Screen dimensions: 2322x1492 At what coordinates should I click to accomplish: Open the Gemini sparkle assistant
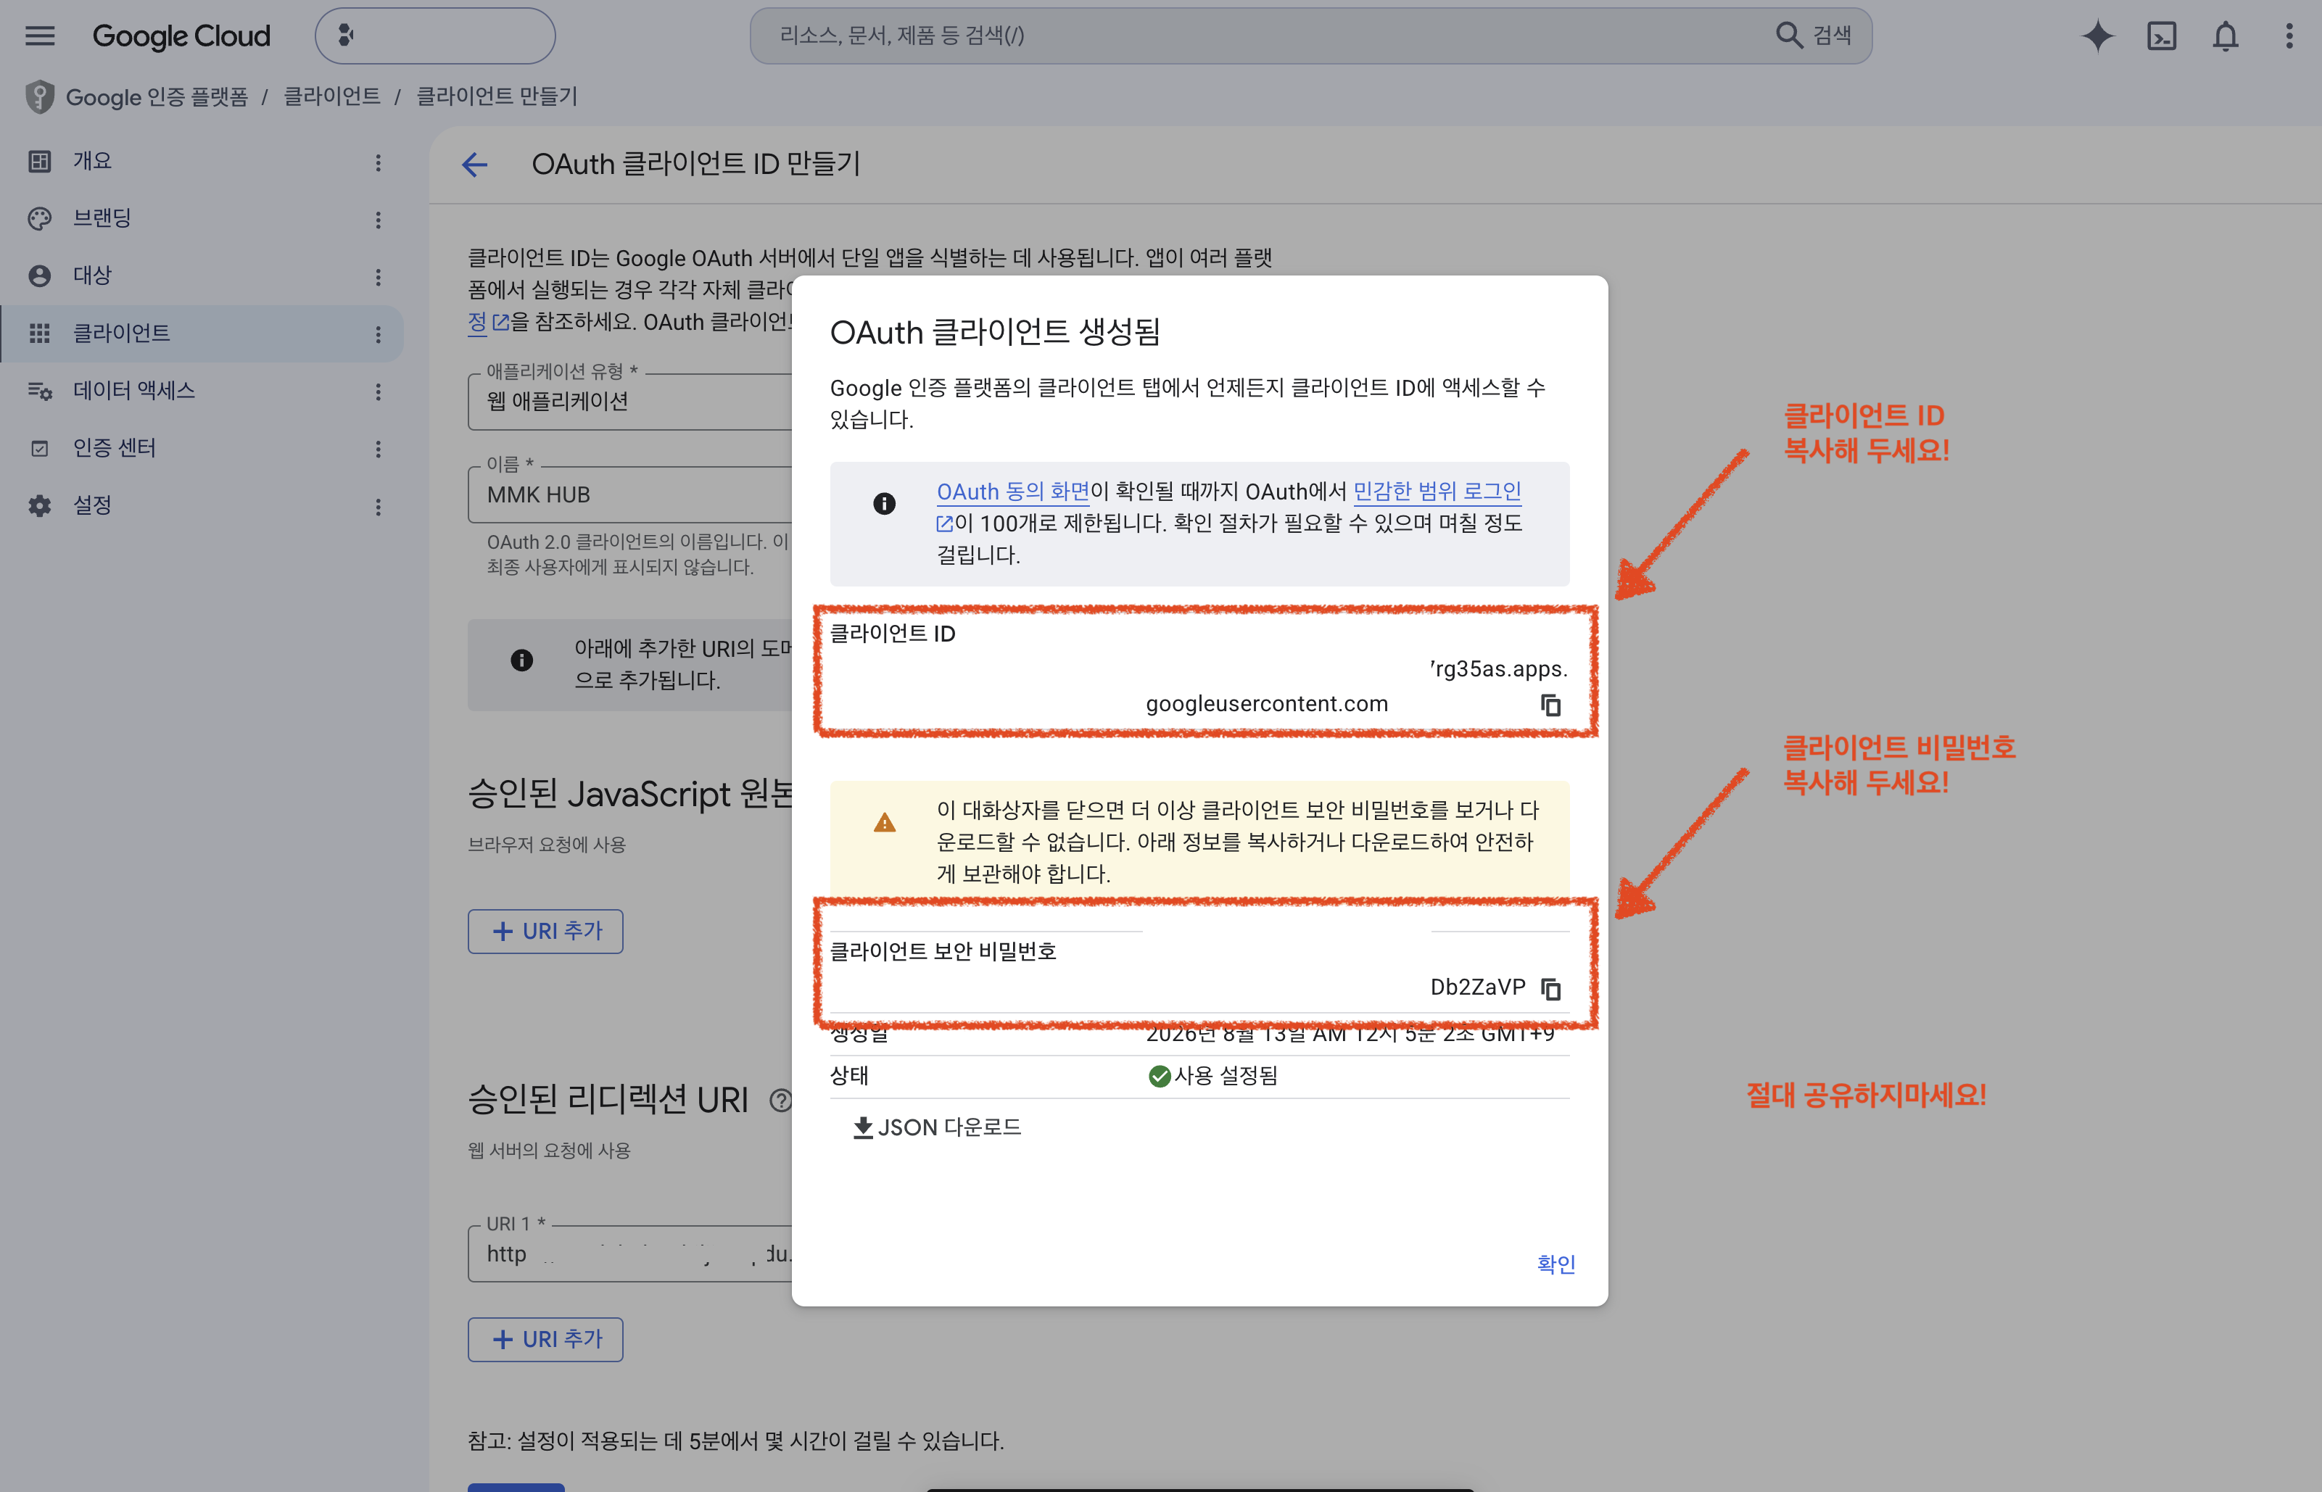tap(2097, 36)
